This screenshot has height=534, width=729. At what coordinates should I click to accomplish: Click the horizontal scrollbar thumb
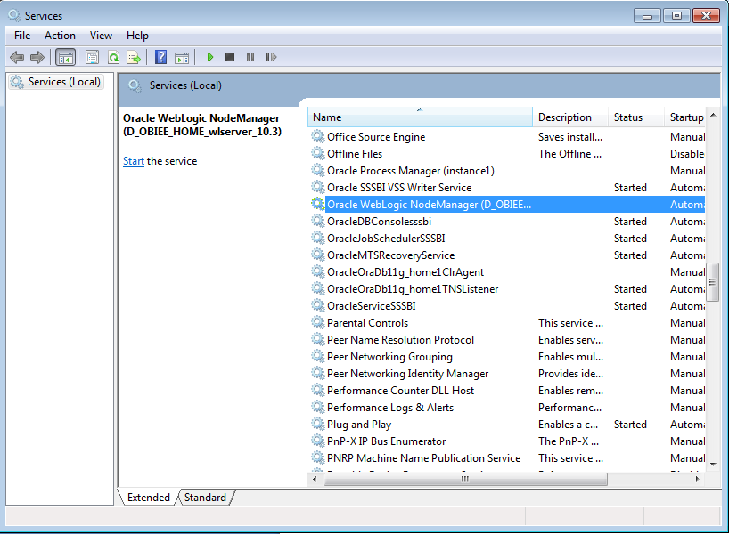point(465,479)
